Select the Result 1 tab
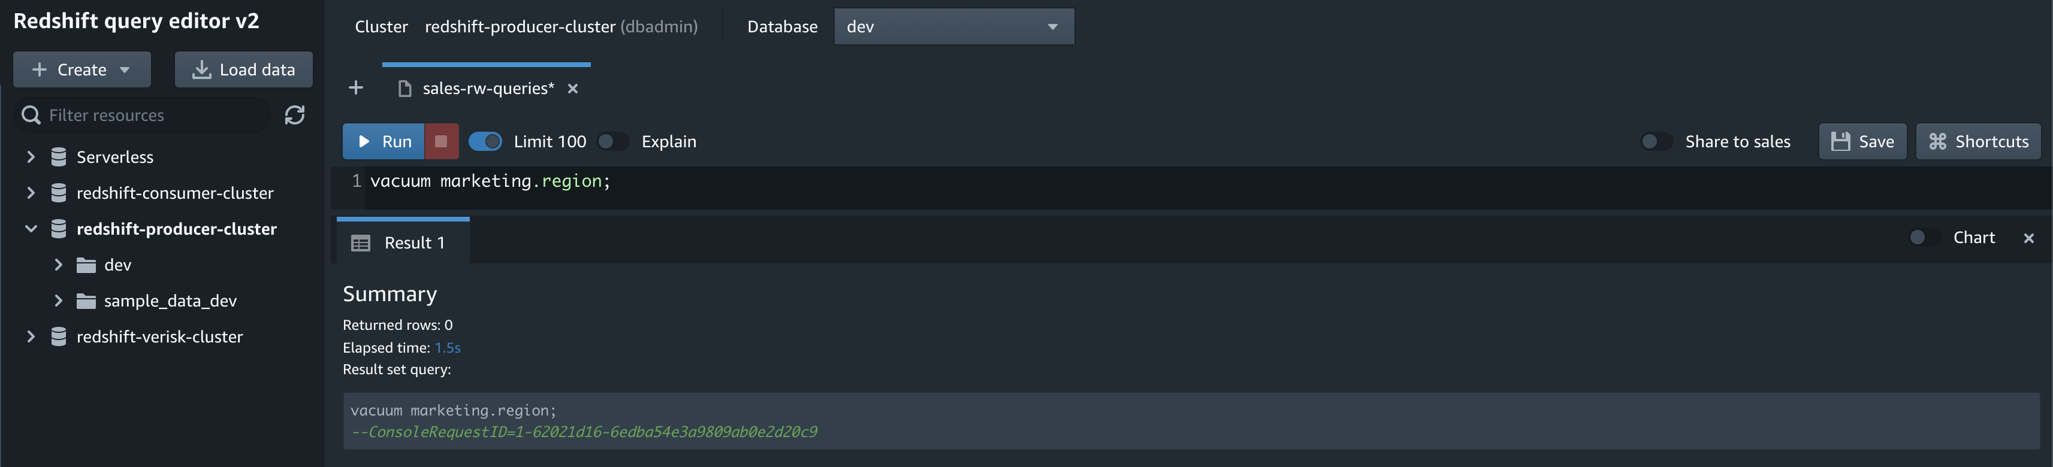The width and height of the screenshot is (2053, 467). (x=403, y=242)
